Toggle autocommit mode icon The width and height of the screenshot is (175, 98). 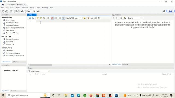[x=63, y=18]
